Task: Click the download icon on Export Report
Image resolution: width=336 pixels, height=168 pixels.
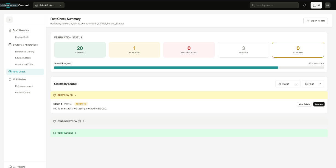Action: click(x=307, y=21)
